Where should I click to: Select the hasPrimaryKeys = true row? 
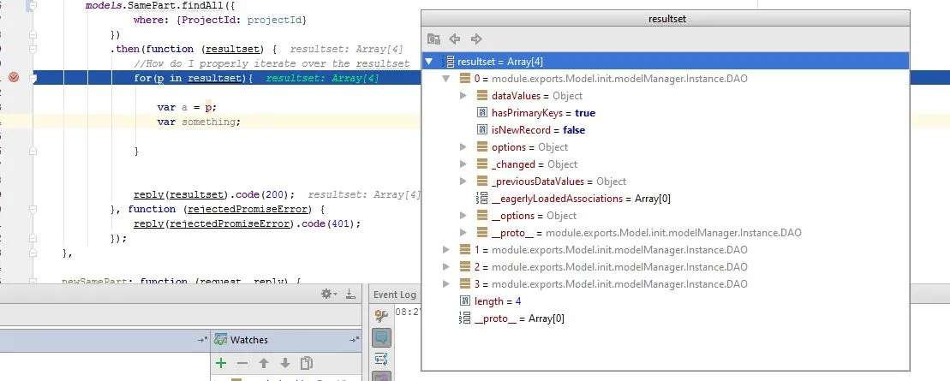click(666, 113)
